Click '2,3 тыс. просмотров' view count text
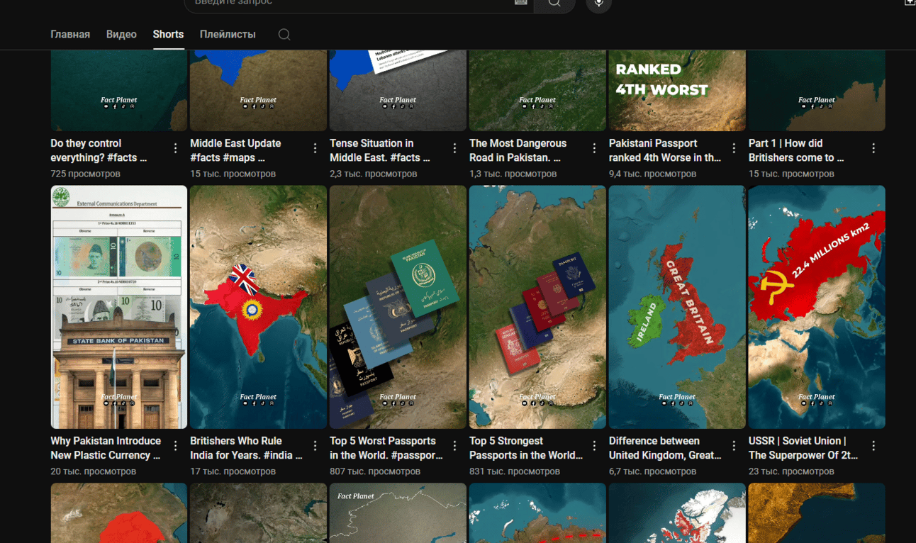The height and width of the screenshot is (543, 916). click(373, 174)
